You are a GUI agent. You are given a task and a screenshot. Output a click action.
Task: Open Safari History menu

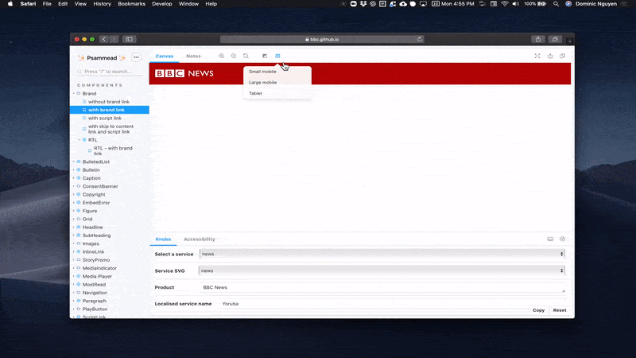point(103,4)
